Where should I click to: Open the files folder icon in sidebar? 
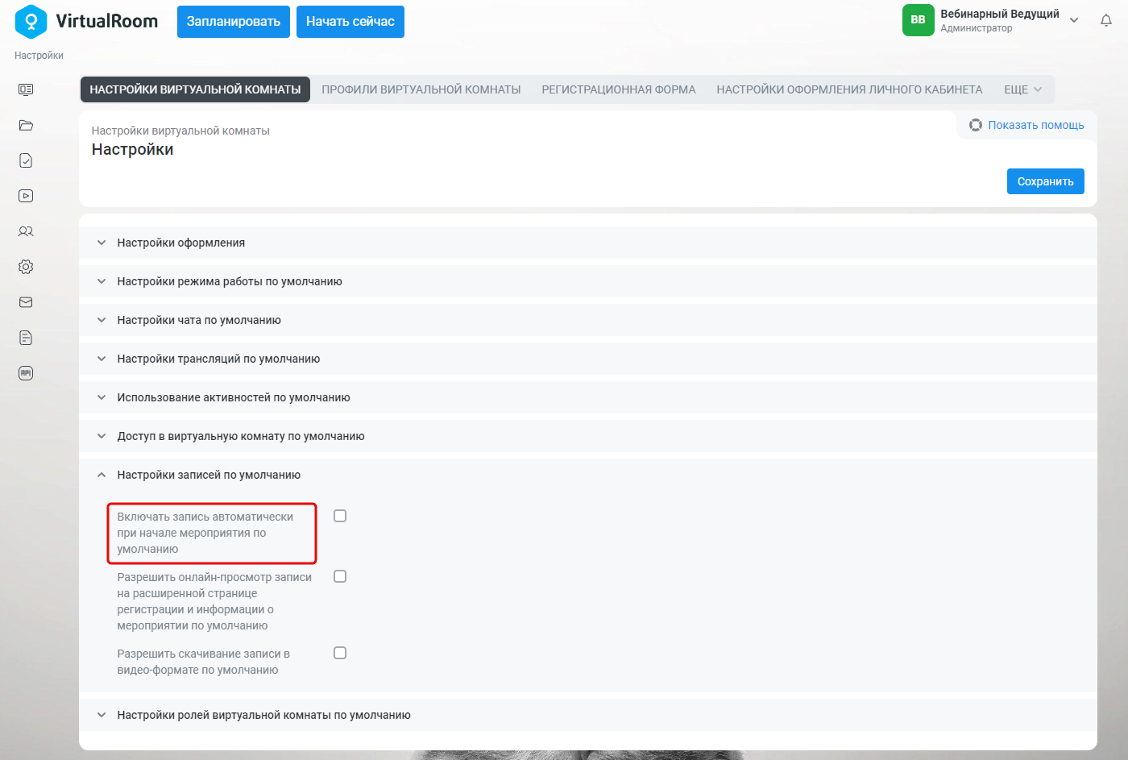(26, 125)
